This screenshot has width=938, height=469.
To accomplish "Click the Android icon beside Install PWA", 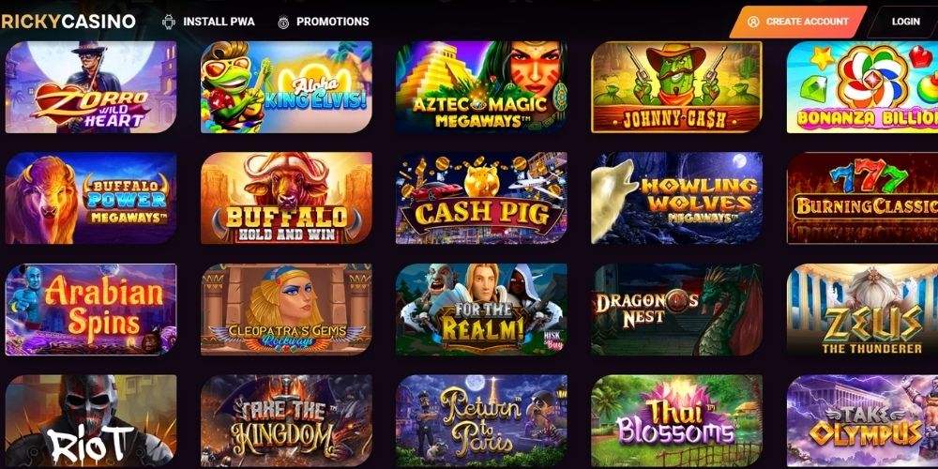I will click(169, 22).
